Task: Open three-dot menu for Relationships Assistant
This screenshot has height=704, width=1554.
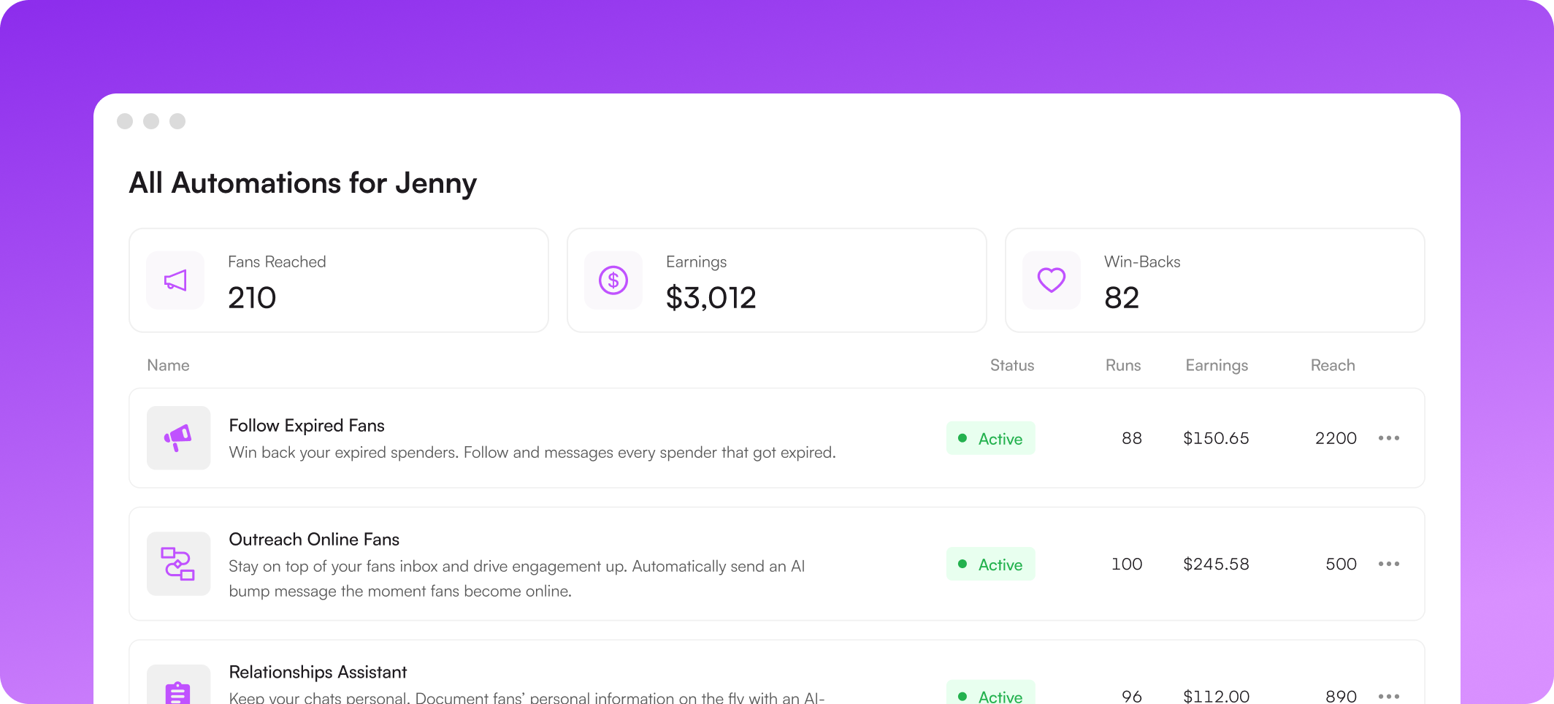Action: coord(1389,697)
